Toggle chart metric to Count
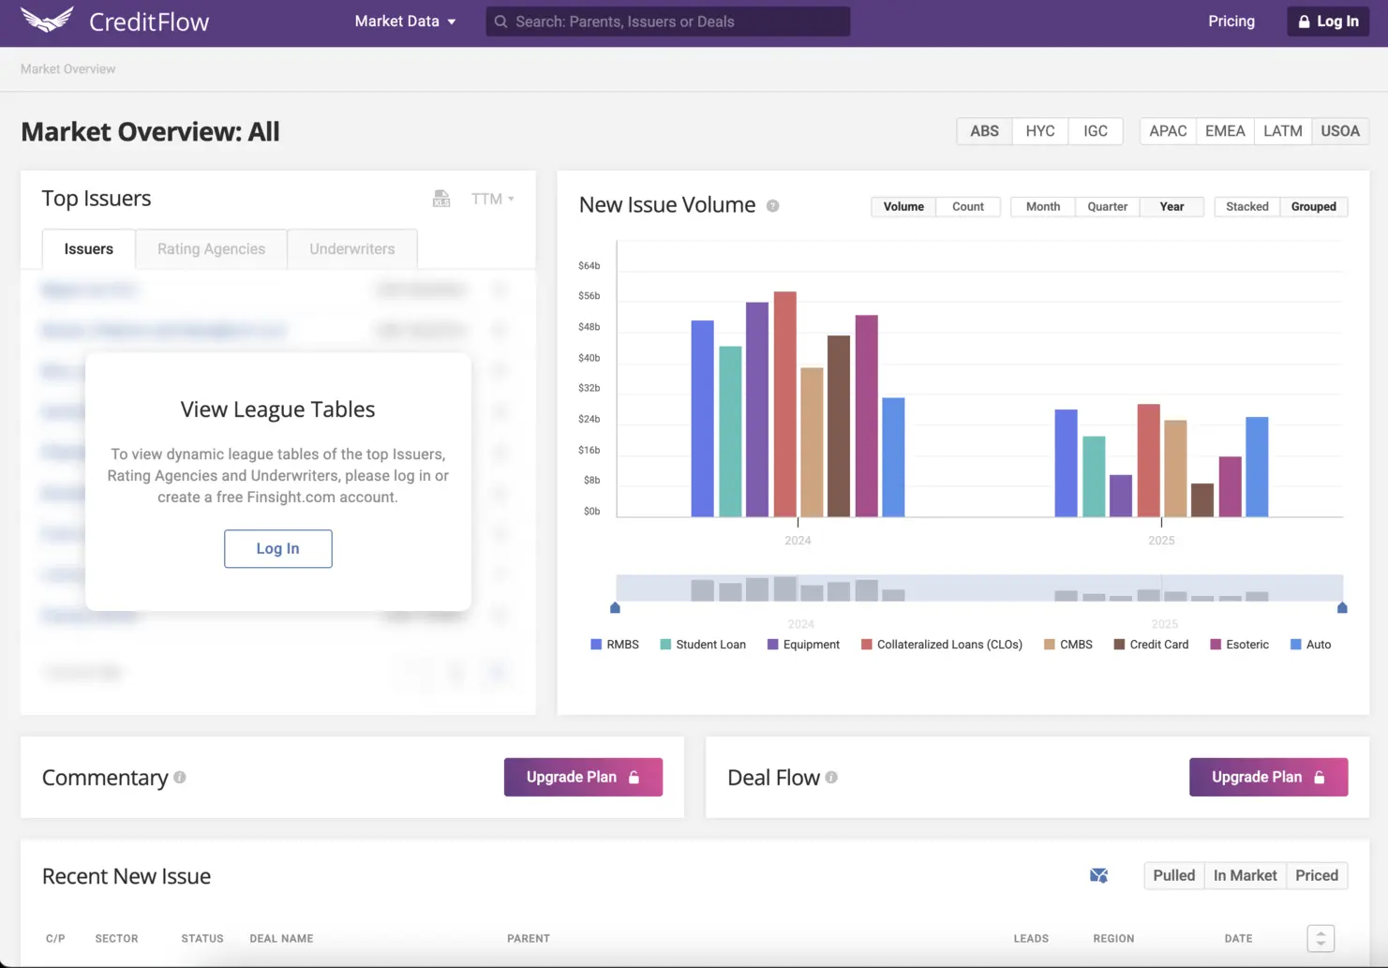 [x=967, y=207]
